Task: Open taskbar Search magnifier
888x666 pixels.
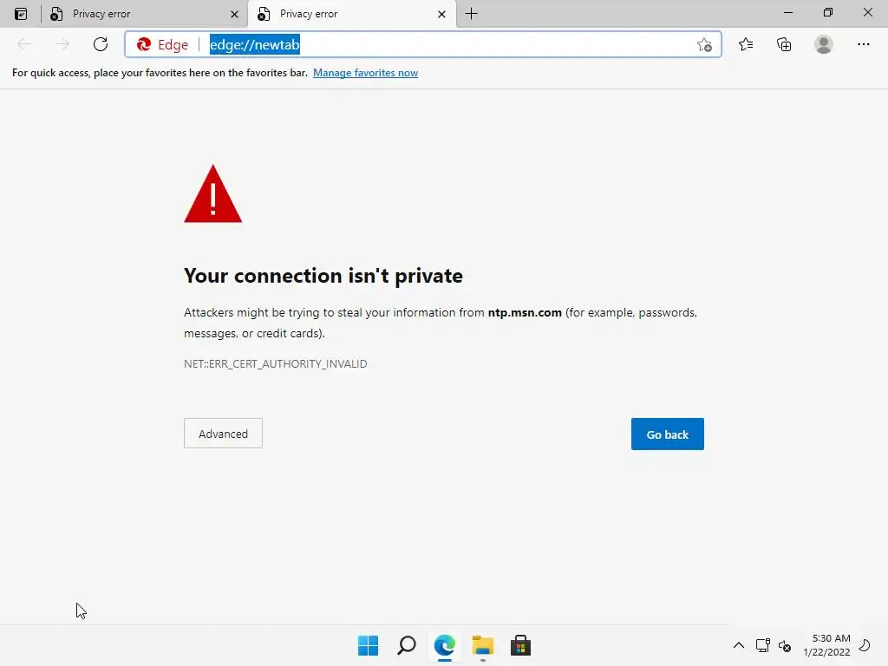Action: click(x=407, y=645)
